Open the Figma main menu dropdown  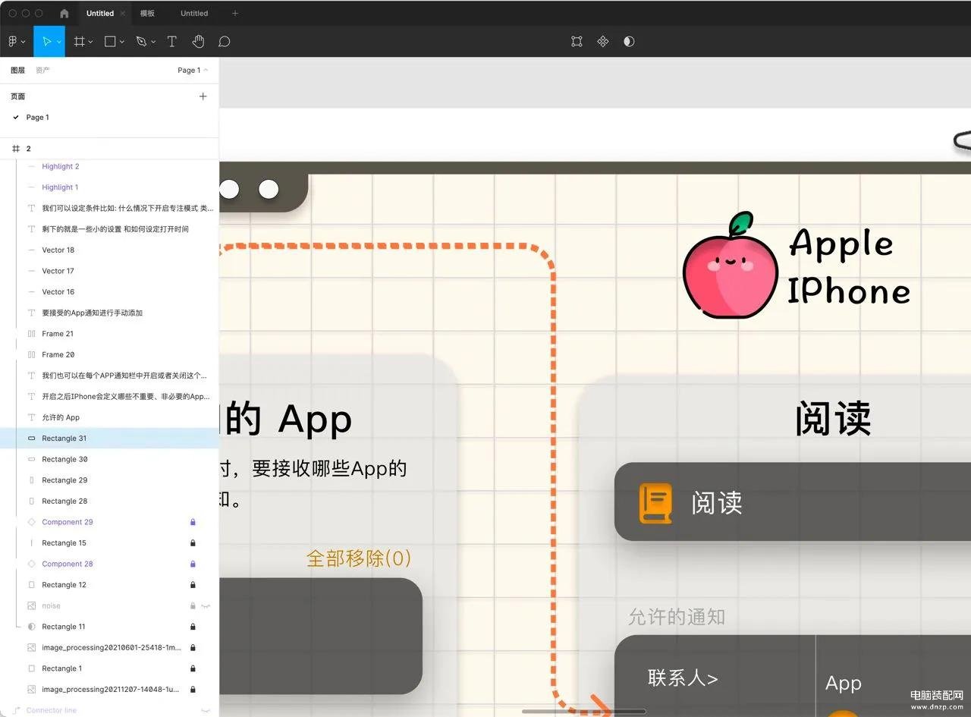coord(16,42)
